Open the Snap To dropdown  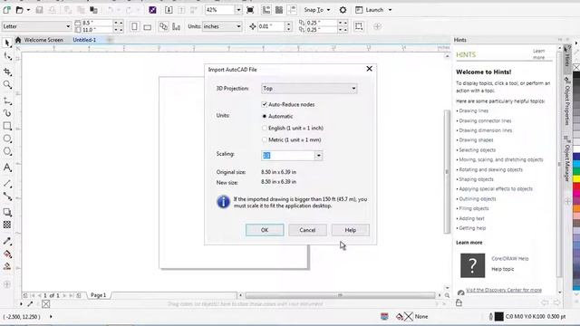click(317, 10)
